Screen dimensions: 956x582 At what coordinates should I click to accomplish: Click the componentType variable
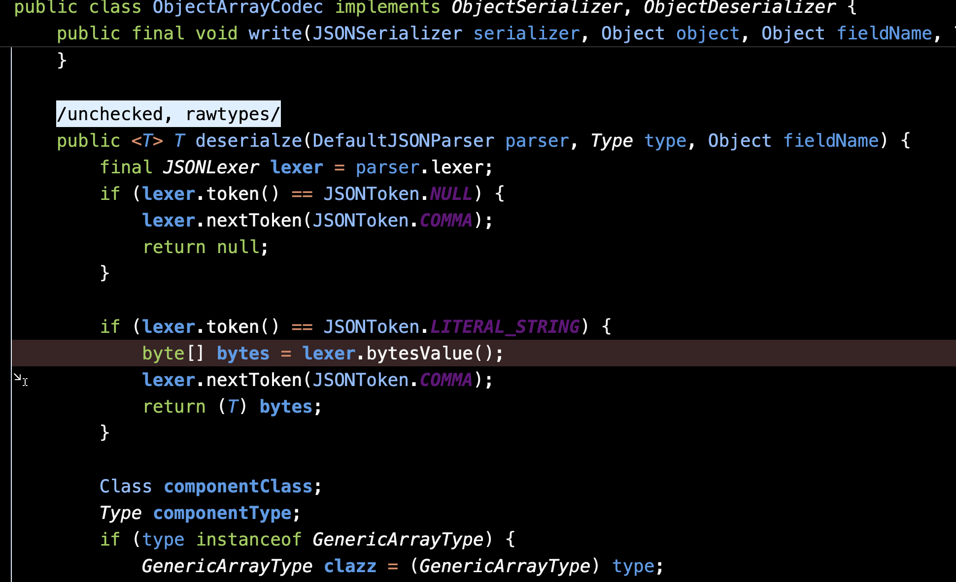[x=222, y=513]
